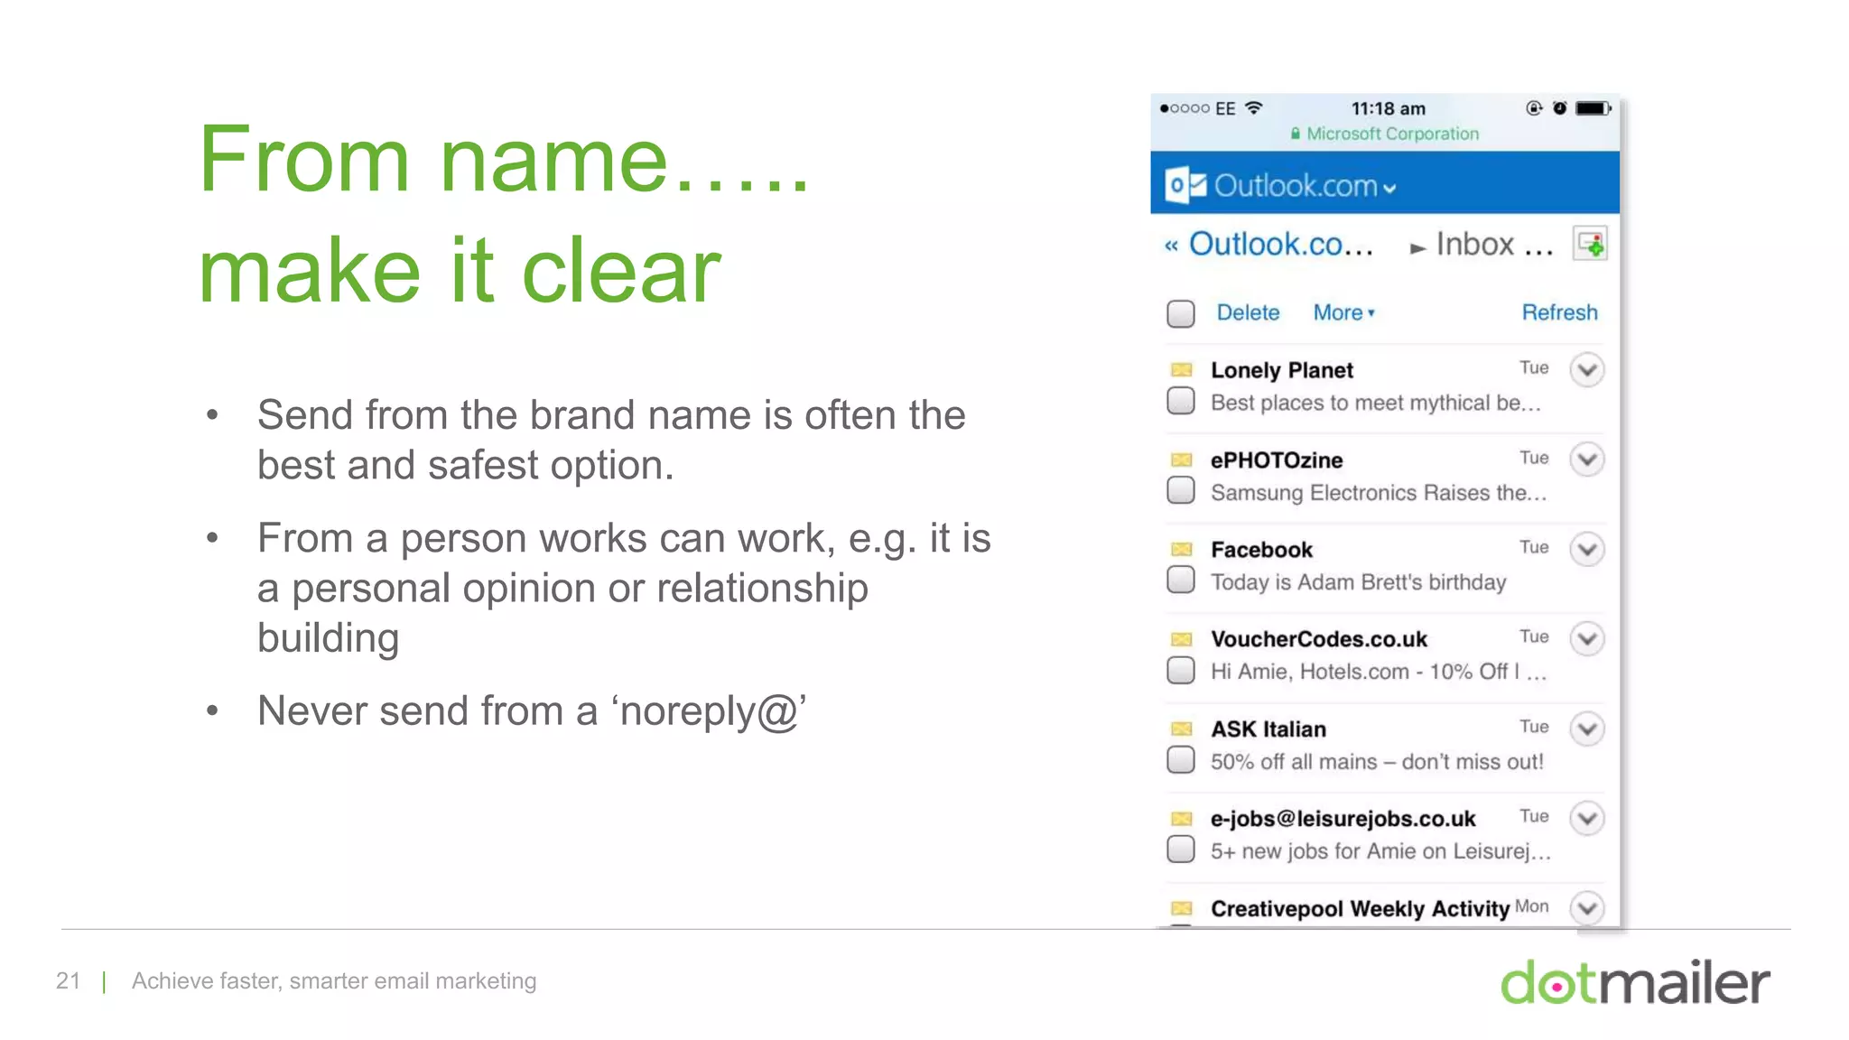This screenshot has height=1040, width=1849.
Task: Open the Outlook.com header dropdown arrow
Action: pyautogui.click(x=1389, y=189)
